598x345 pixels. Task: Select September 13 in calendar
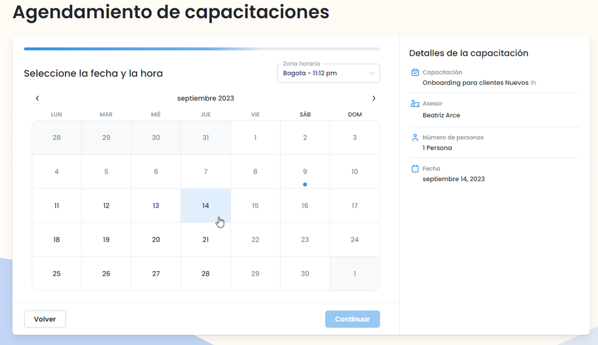(156, 206)
